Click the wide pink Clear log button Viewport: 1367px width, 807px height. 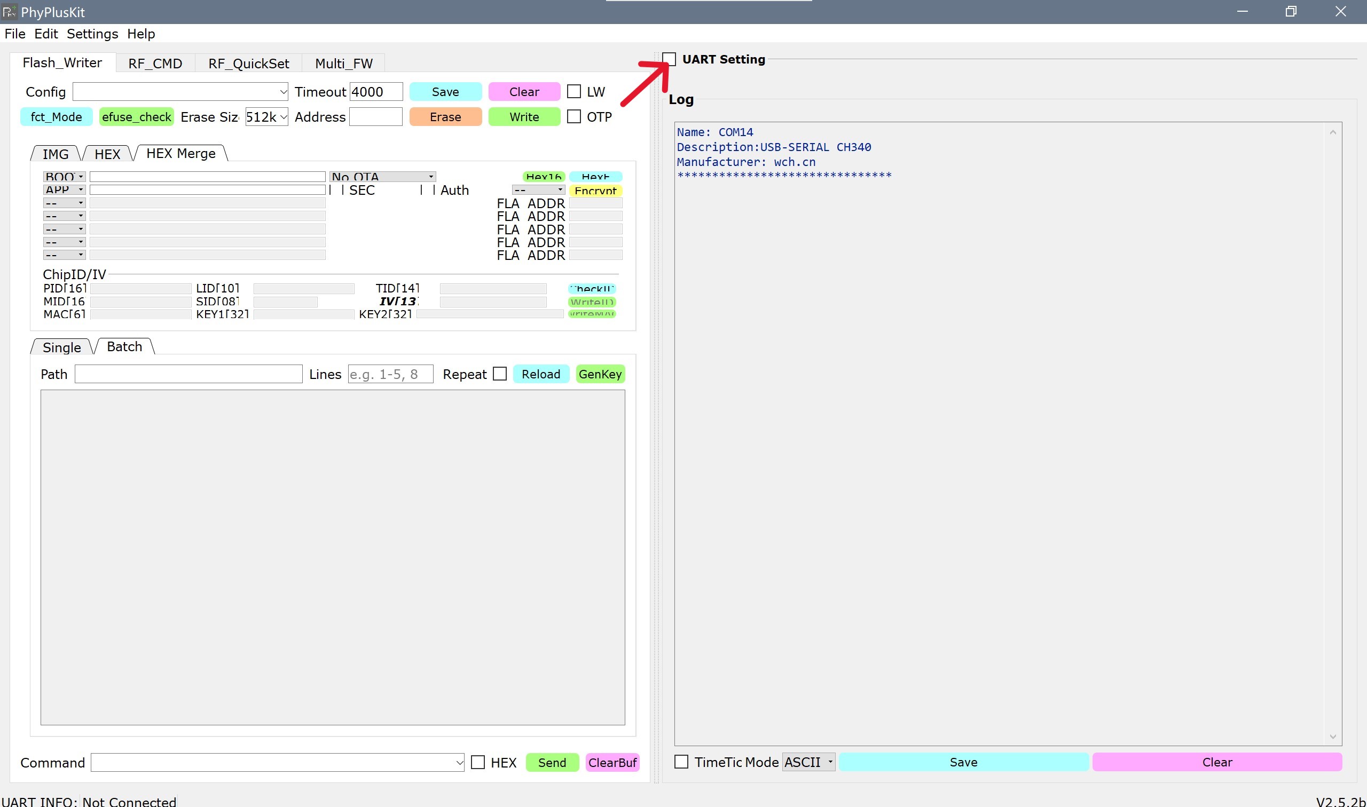click(x=1217, y=761)
